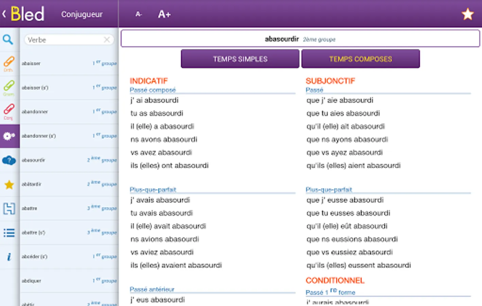The image size is (482, 306).
Task: Increase text size with A+ button
Action: click(164, 14)
